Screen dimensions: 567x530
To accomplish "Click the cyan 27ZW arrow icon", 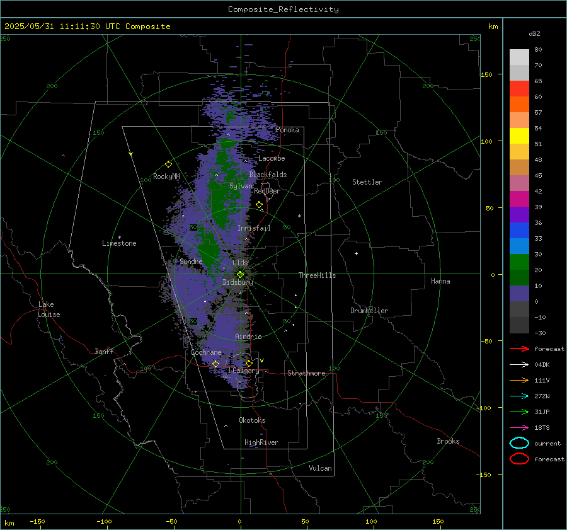I will 519,396.
